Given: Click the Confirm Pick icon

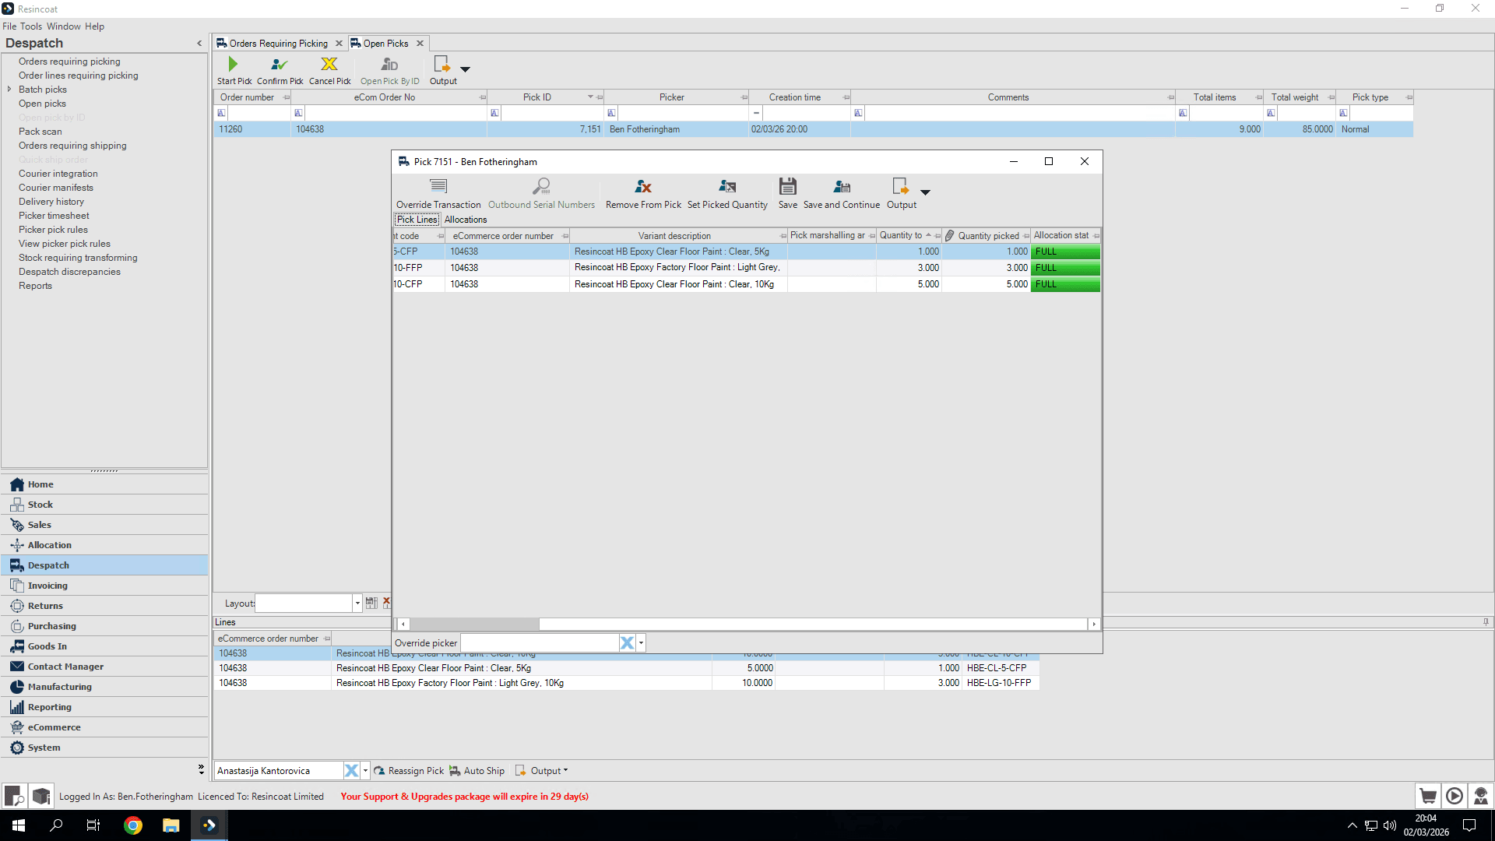Looking at the screenshot, I should point(280,64).
